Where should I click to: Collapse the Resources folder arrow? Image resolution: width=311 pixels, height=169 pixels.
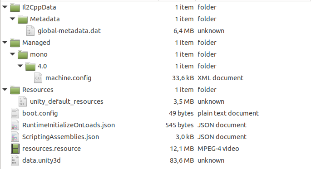point(5,89)
